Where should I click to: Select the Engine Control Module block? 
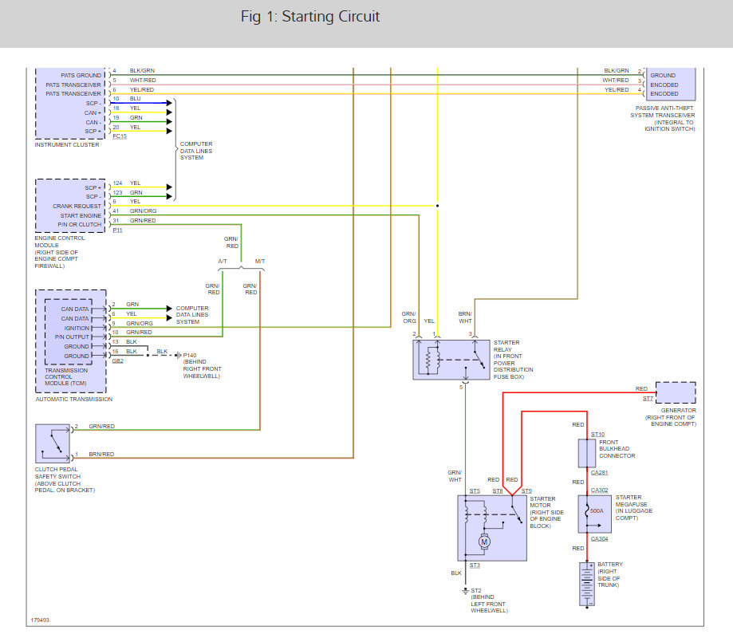point(71,206)
